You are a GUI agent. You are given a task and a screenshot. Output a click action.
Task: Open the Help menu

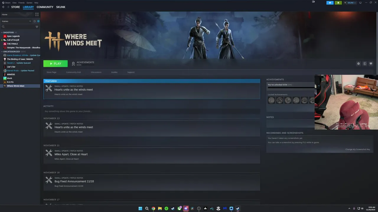click(x=36, y=3)
